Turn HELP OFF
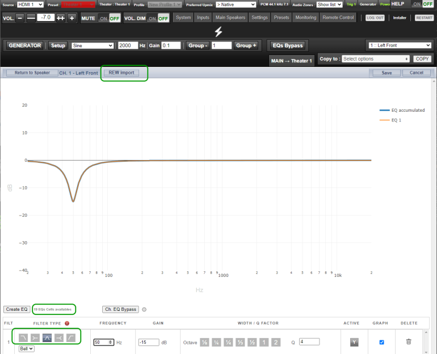Viewport: 437px width, 354px height. 428,4
